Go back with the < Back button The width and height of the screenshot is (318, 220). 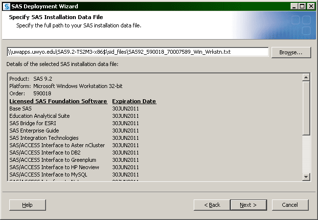(212, 205)
